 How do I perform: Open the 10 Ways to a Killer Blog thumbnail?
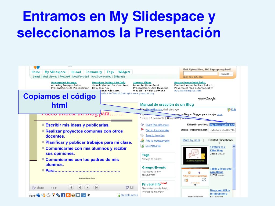click(x=195, y=156)
